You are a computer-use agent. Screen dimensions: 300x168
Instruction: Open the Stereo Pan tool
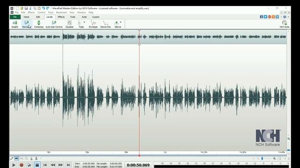[105, 24]
